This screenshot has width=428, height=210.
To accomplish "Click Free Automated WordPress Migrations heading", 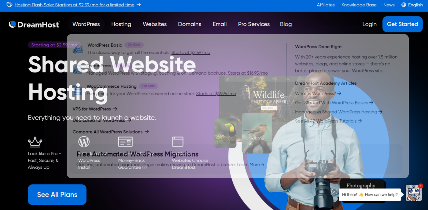I will [x=137, y=154].
